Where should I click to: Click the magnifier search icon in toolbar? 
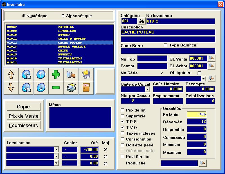[x=71, y=75]
